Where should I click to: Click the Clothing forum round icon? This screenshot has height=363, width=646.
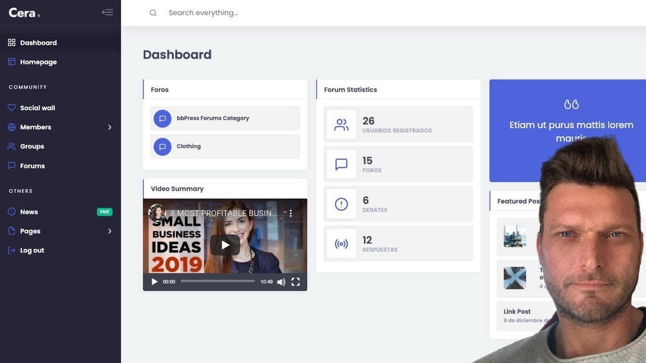163,147
